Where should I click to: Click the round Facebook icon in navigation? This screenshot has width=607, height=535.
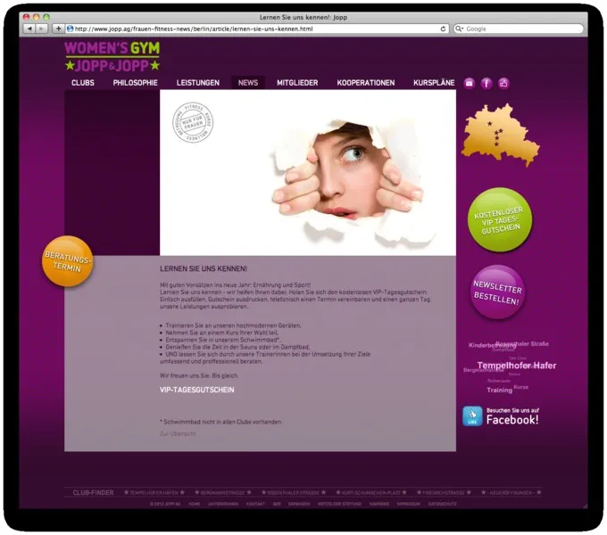coord(486,83)
